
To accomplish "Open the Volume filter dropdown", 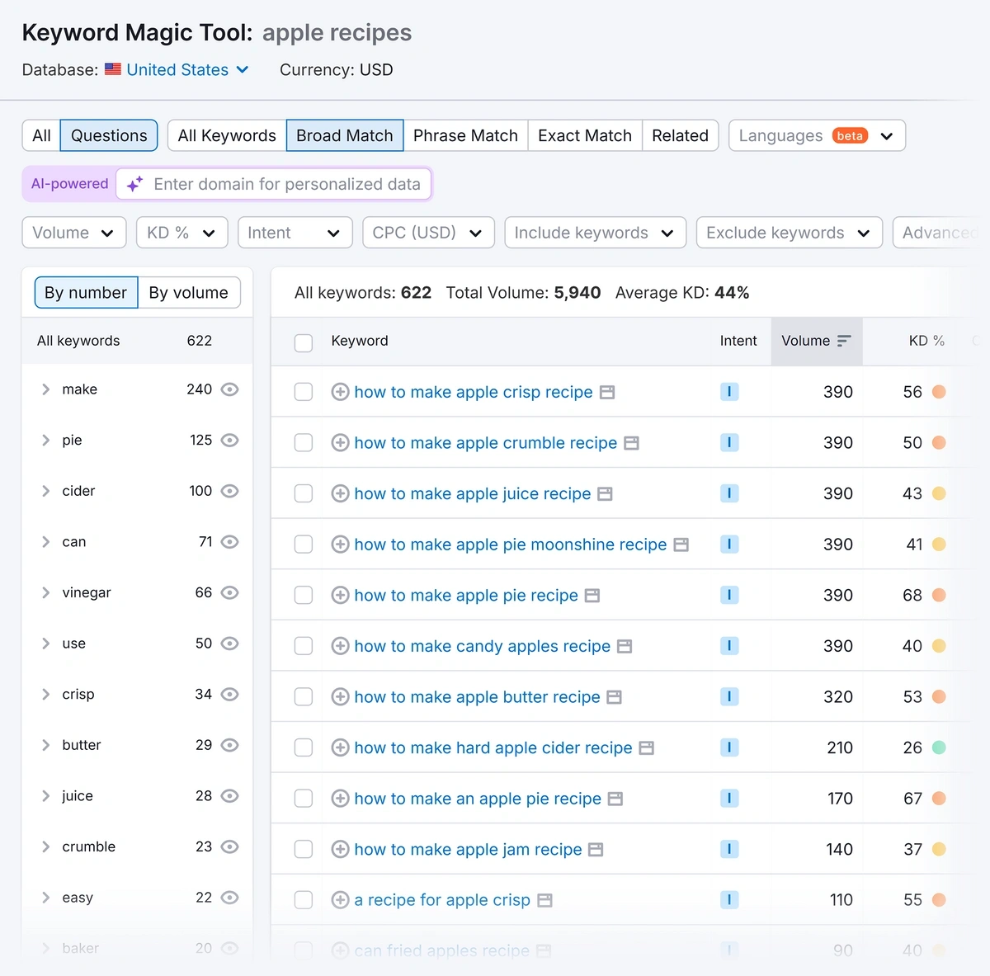I will point(74,233).
